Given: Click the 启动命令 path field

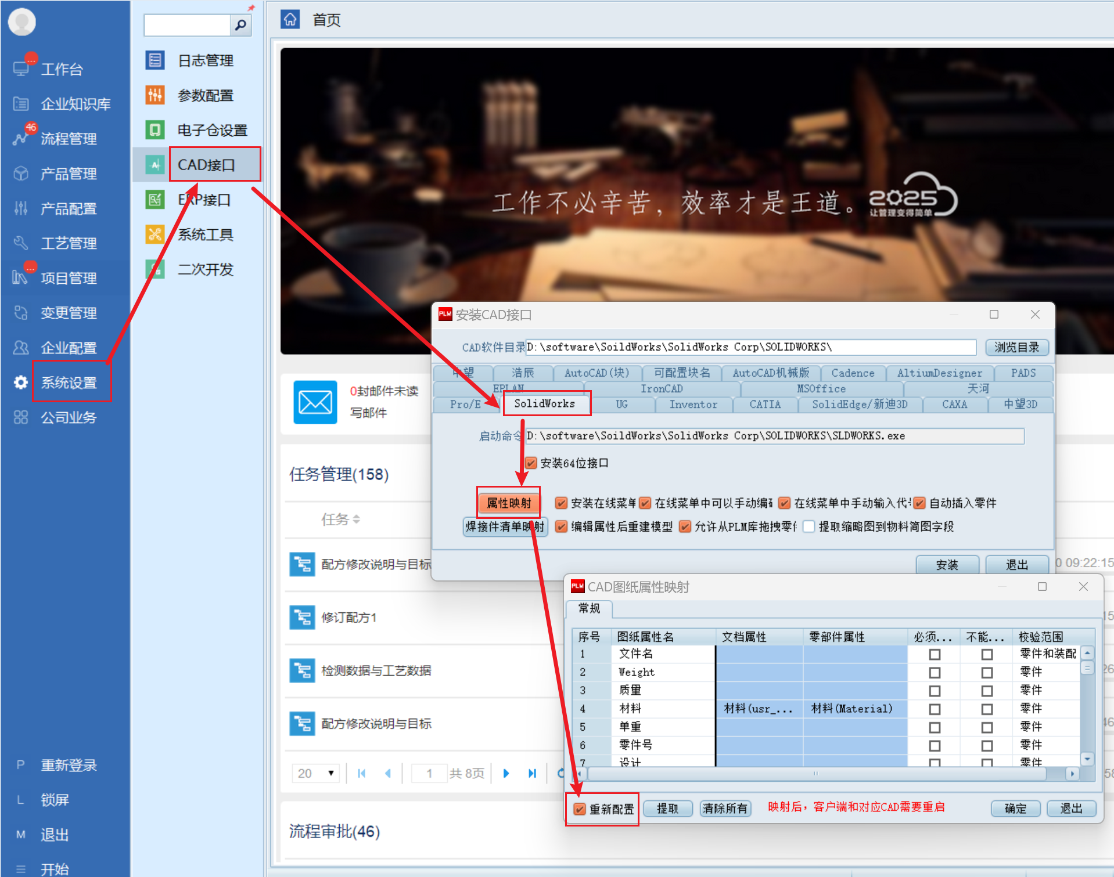Looking at the screenshot, I should coord(774,436).
